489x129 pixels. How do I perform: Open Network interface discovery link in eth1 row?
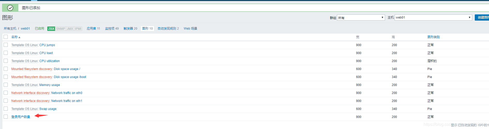tap(31, 101)
